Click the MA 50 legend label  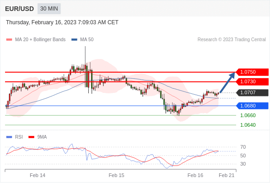(x=87, y=40)
